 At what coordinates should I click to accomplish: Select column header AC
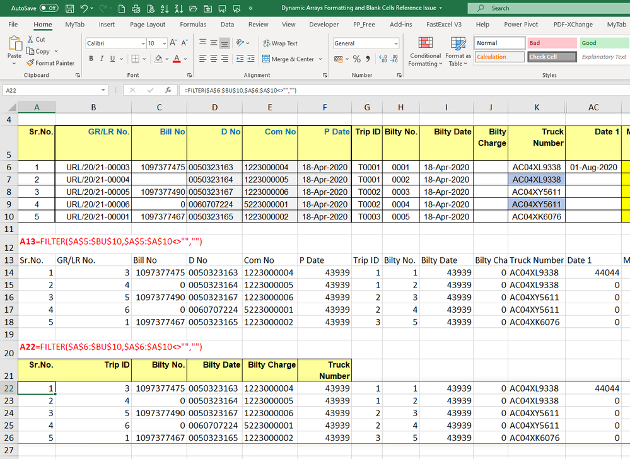(x=593, y=107)
